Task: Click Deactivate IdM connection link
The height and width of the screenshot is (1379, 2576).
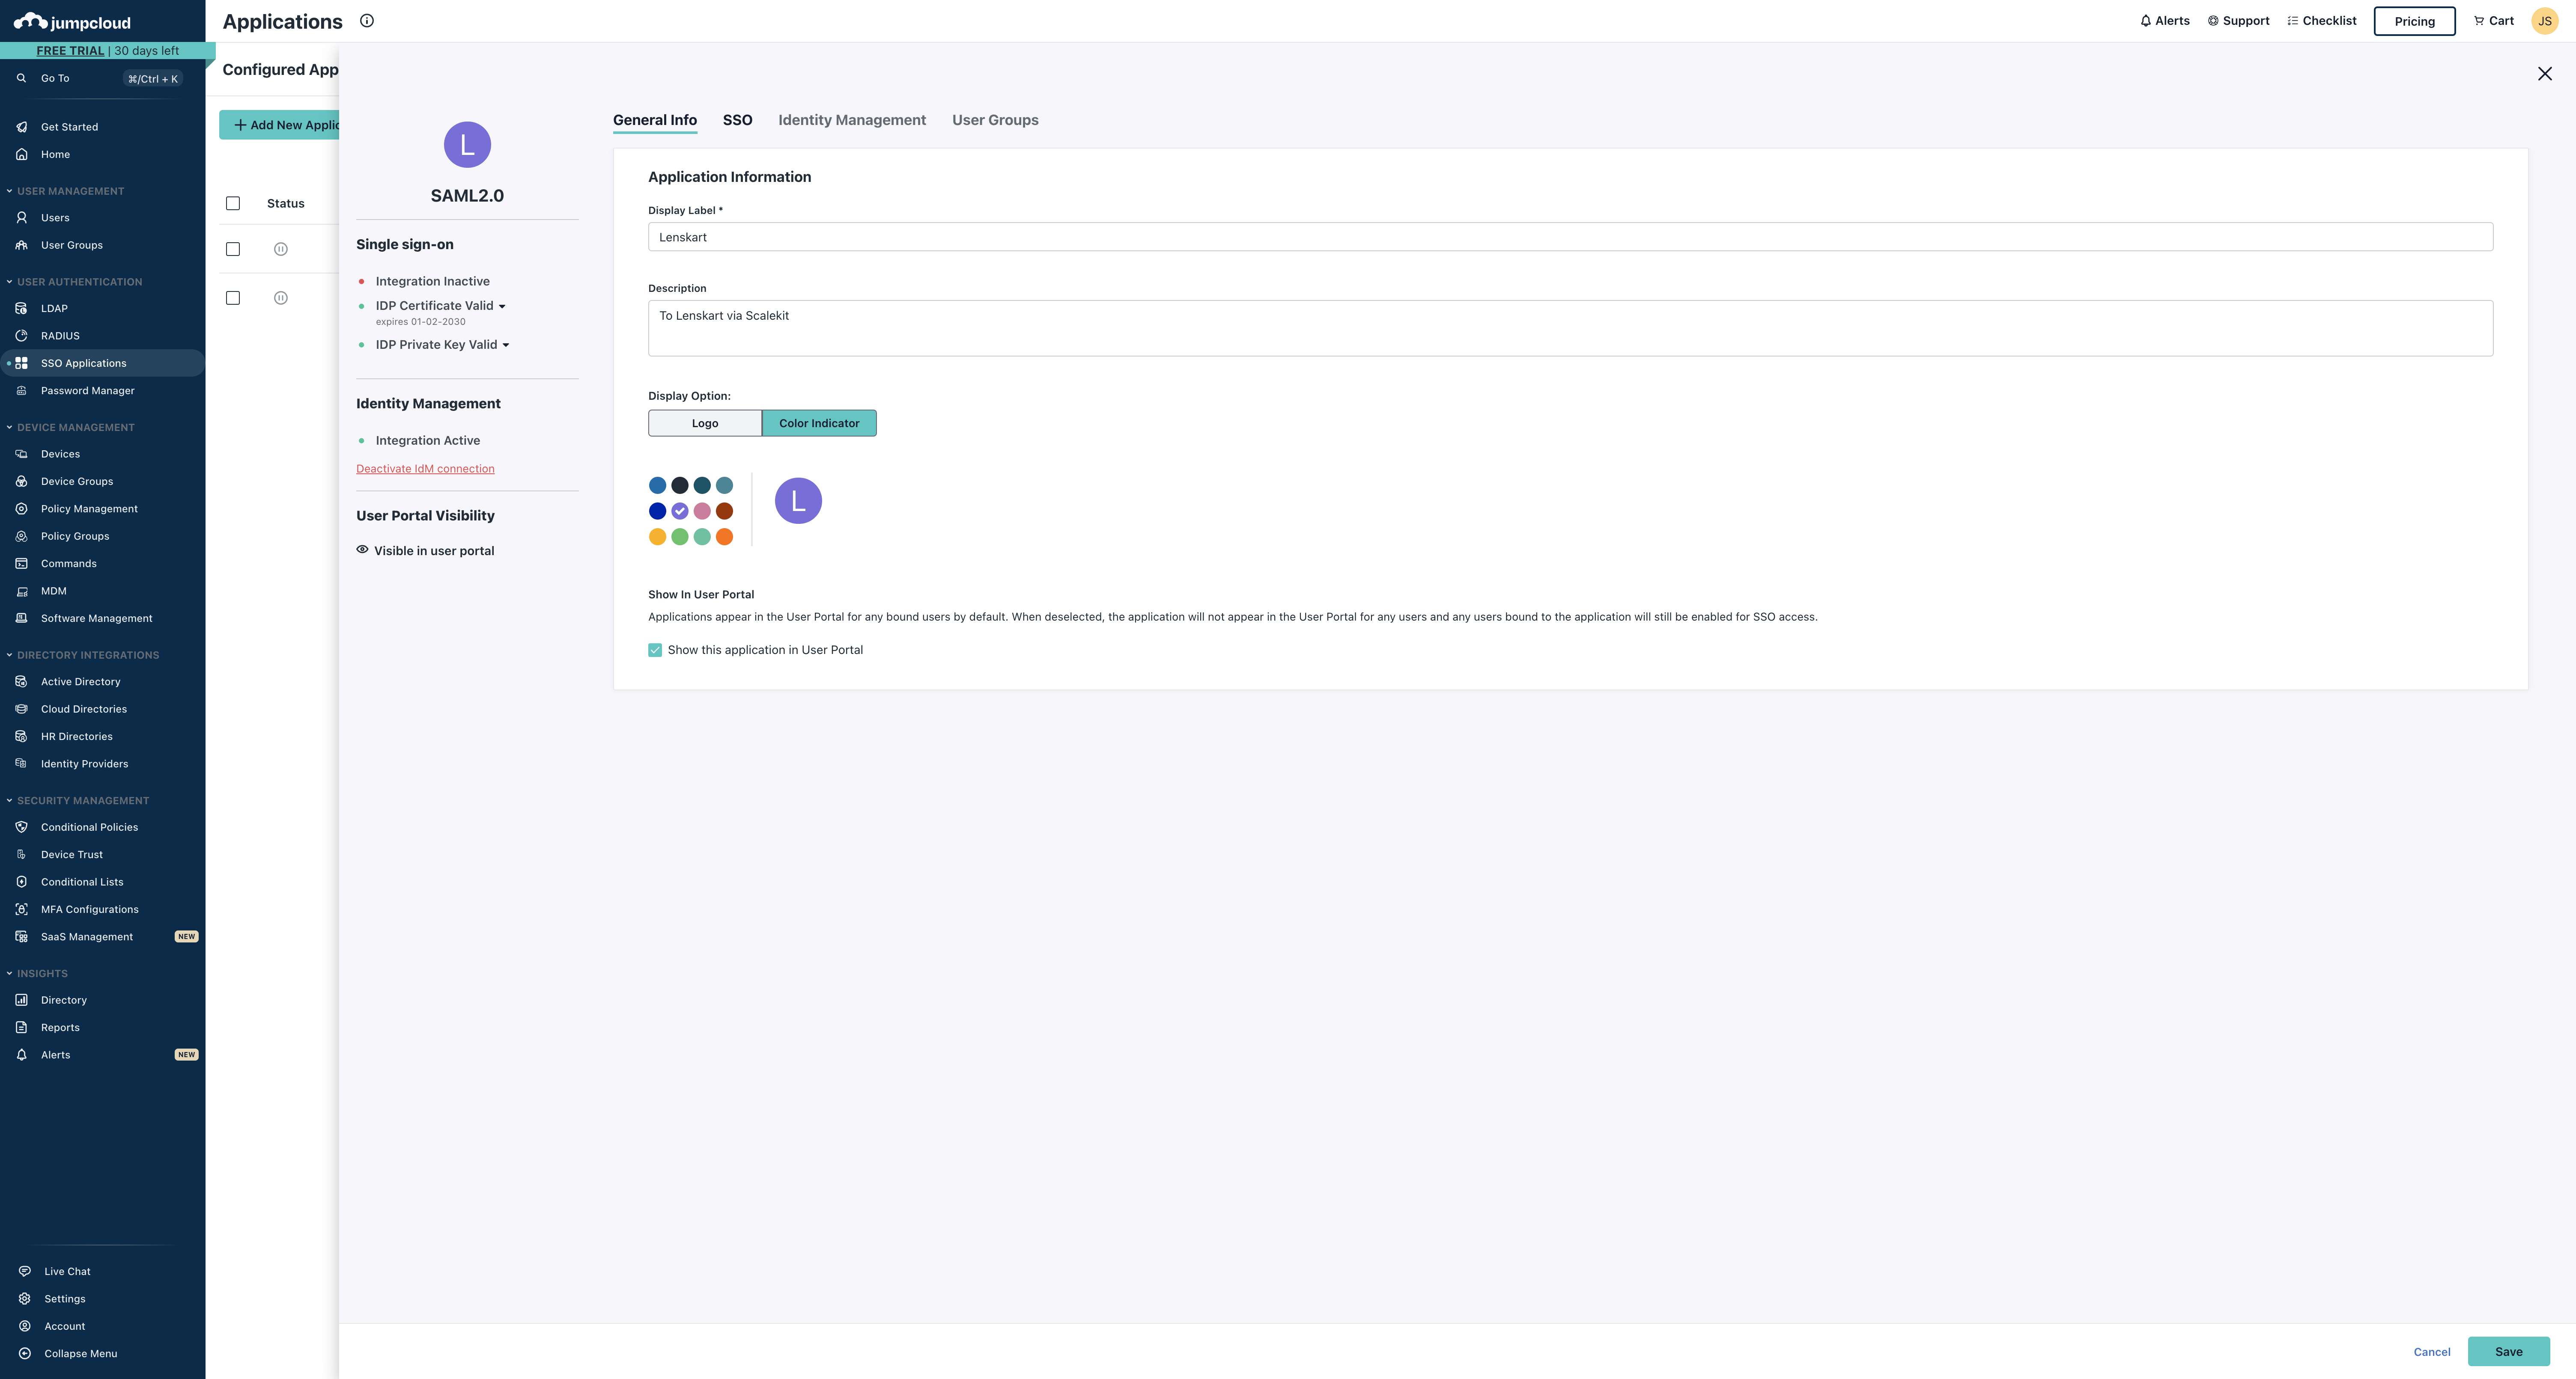Action: [x=425, y=470]
